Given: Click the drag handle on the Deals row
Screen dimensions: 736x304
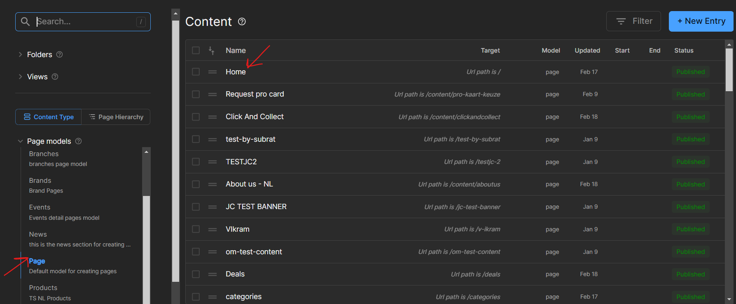Looking at the screenshot, I should [213, 274].
